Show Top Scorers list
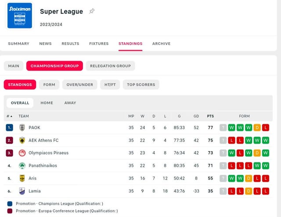Screen dimensions: 281x217 [x=141, y=84]
